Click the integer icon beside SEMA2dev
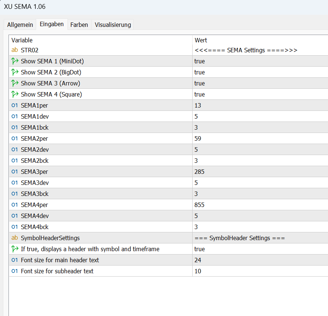This screenshot has height=316, width=328. tap(15, 150)
